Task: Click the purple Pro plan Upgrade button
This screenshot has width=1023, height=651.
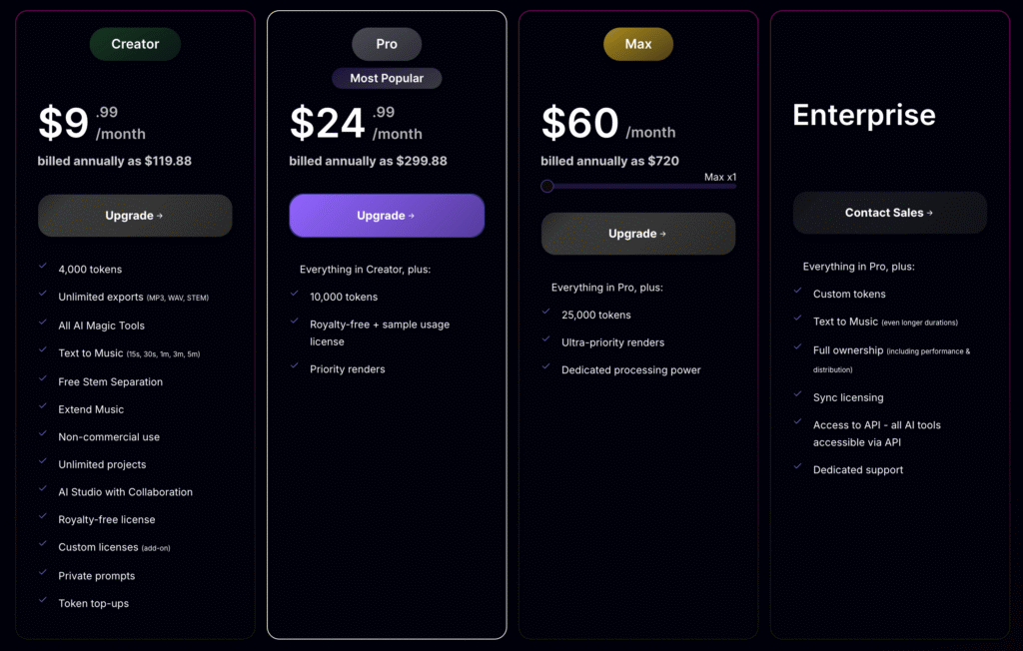Action: tap(387, 216)
